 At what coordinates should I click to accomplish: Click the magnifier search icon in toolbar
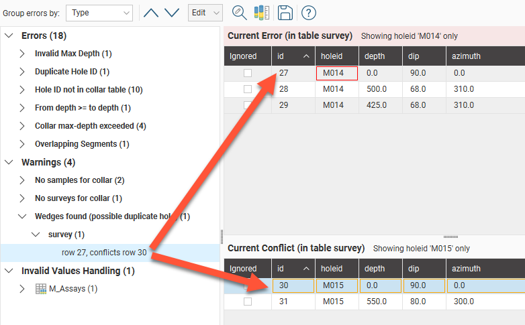click(x=239, y=13)
